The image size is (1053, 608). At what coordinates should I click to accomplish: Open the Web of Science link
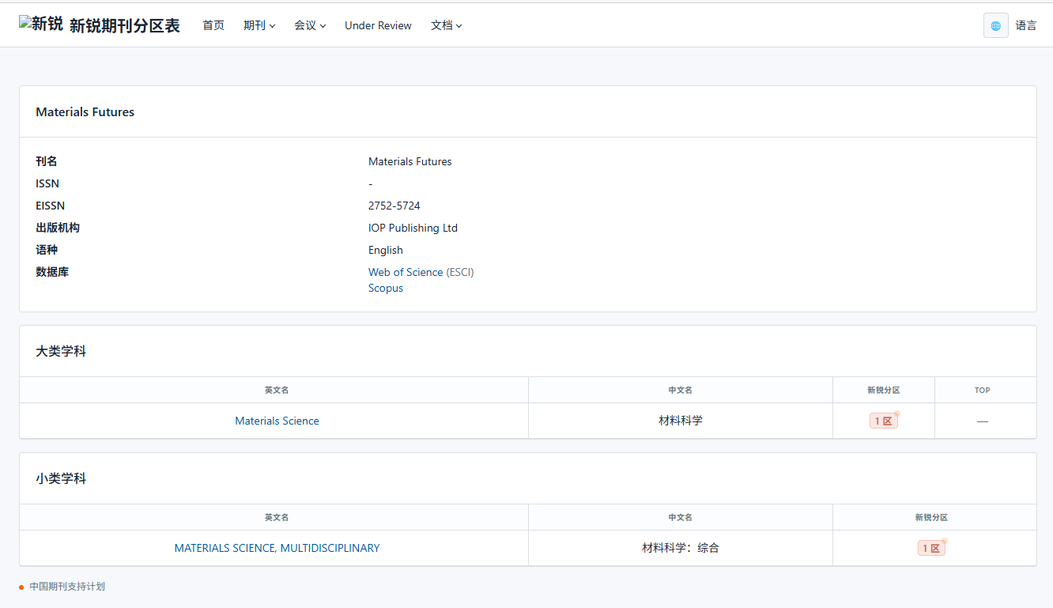coord(406,272)
